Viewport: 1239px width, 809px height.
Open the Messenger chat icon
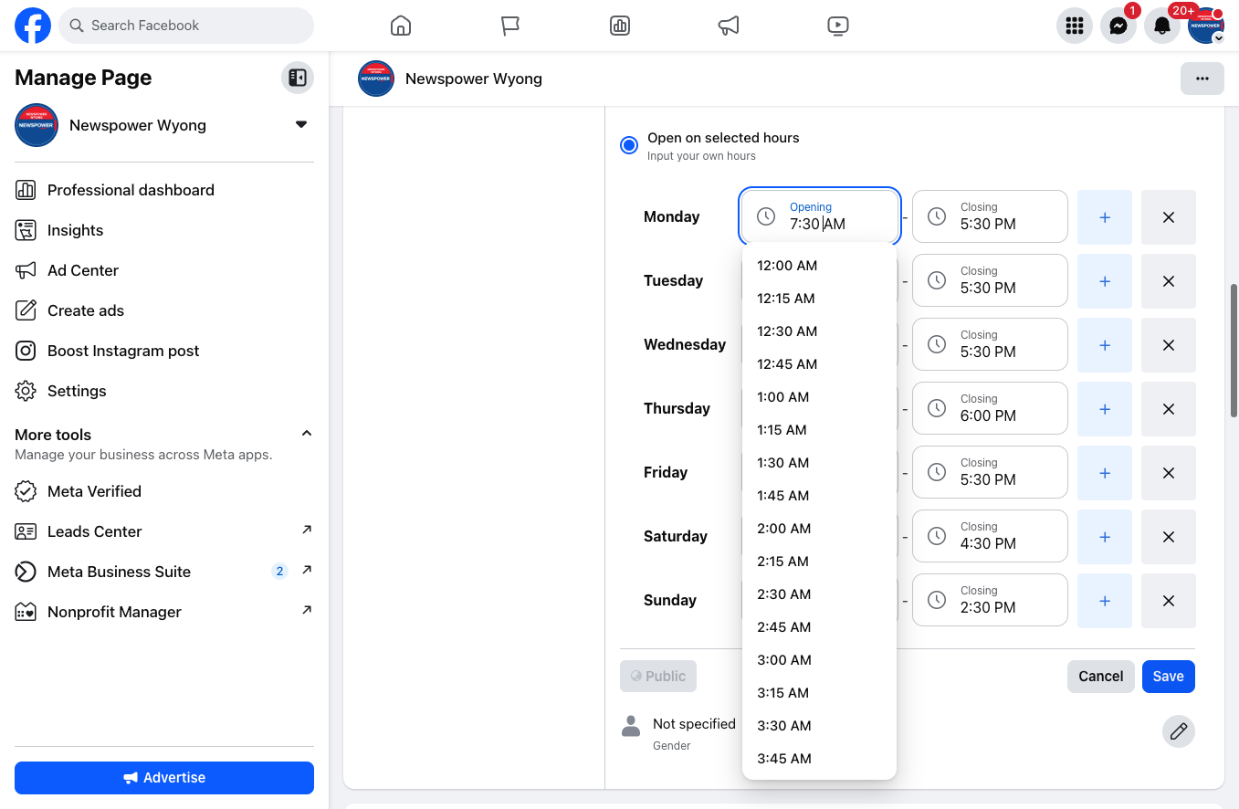[x=1118, y=26]
